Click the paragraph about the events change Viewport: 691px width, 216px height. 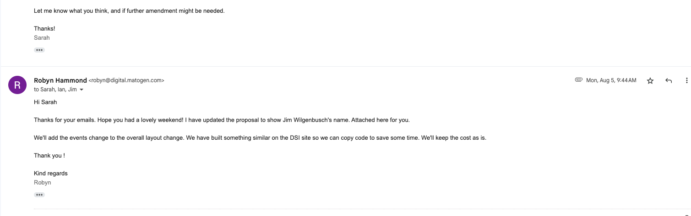coord(260,138)
